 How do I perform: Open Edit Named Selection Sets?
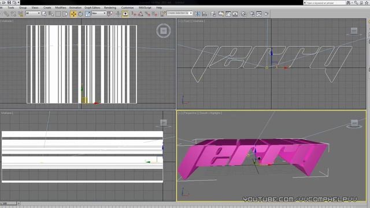(x=163, y=14)
